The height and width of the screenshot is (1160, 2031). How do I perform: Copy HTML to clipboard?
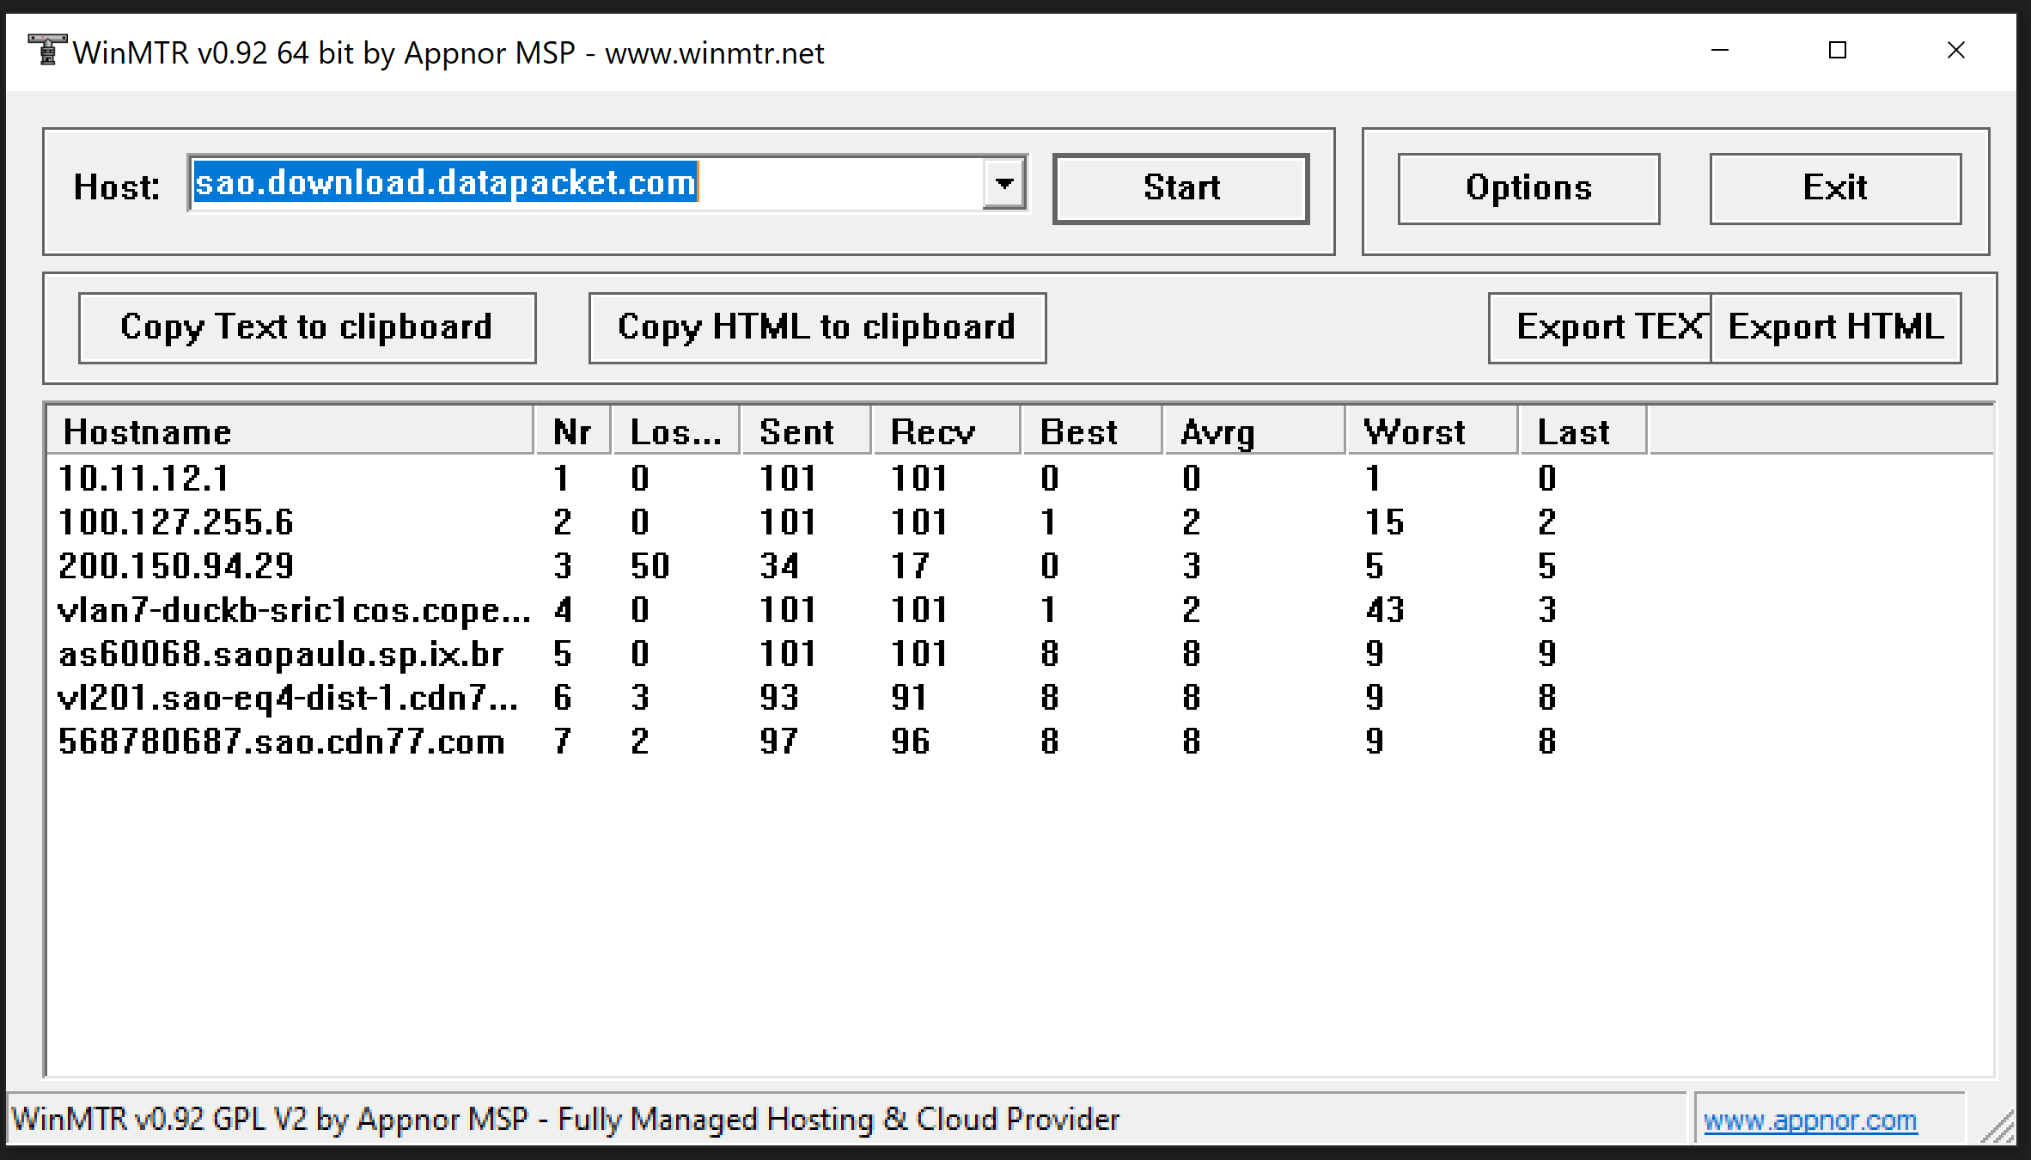(x=817, y=327)
